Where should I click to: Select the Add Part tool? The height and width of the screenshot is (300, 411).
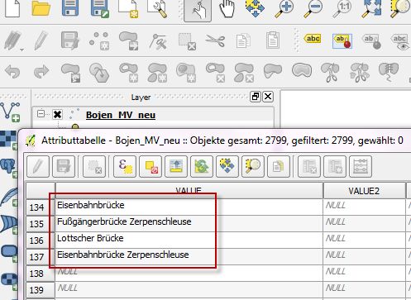point(157,74)
